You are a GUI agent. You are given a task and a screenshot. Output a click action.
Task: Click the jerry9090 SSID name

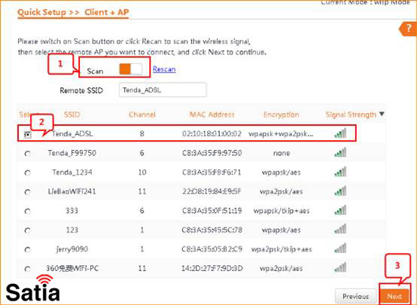(x=72, y=249)
